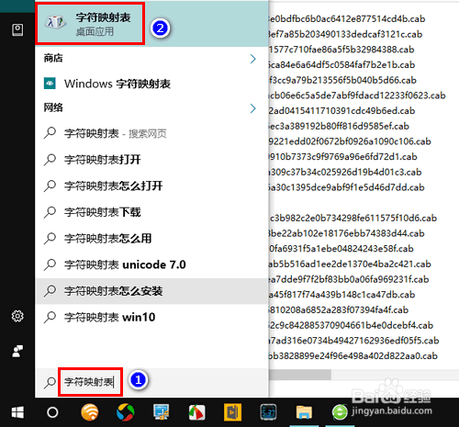Select file ending a45f817f74a439b148c1ca47db.cab
The height and width of the screenshot is (427, 459).
342,295
